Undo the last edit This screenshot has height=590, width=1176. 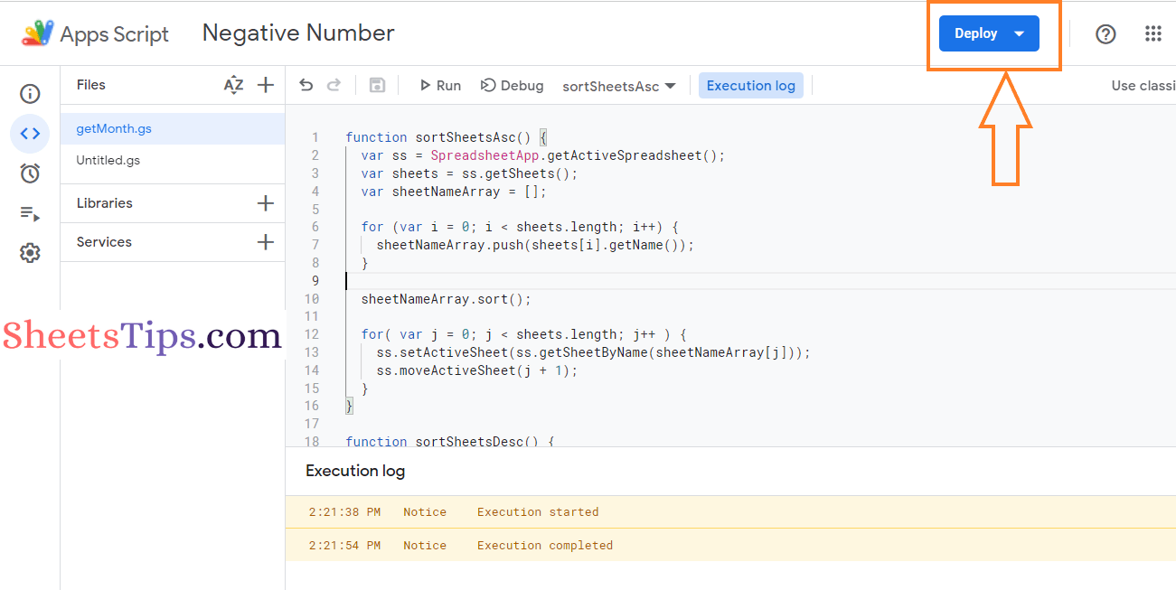306,85
